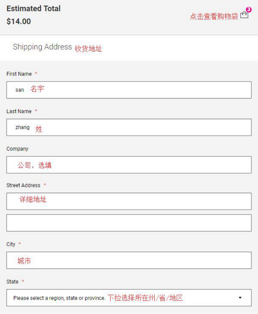Screen dimensions: 258x314
Task: Click the pink cart count badge showing 3
Action: pyautogui.click(x=248, y=10)
